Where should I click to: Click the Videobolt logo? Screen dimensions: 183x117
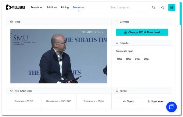(x=16, y=7)
